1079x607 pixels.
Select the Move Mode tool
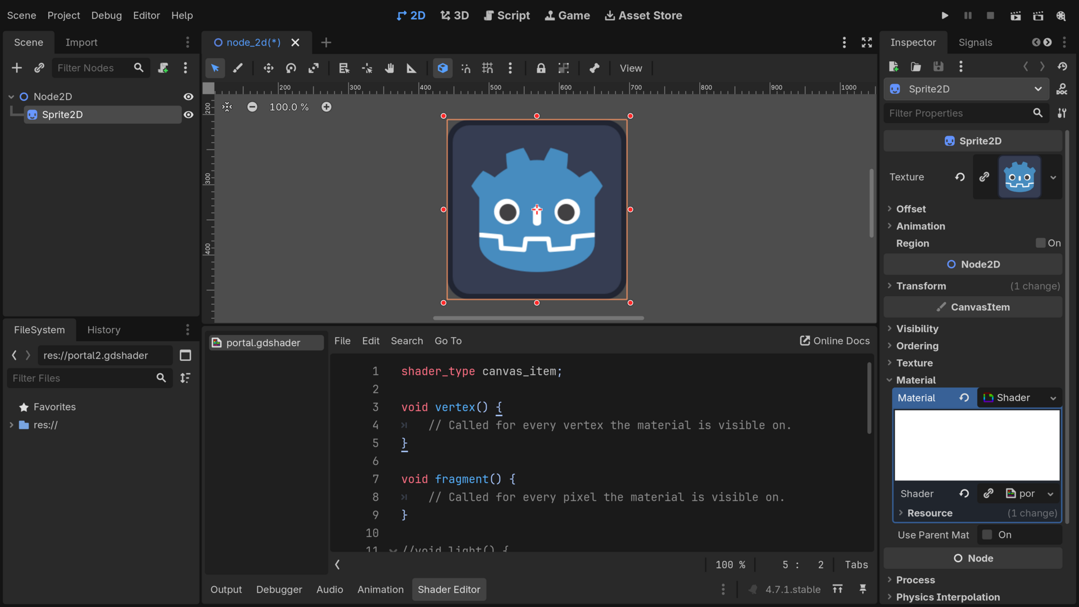[x=269, y=68]
